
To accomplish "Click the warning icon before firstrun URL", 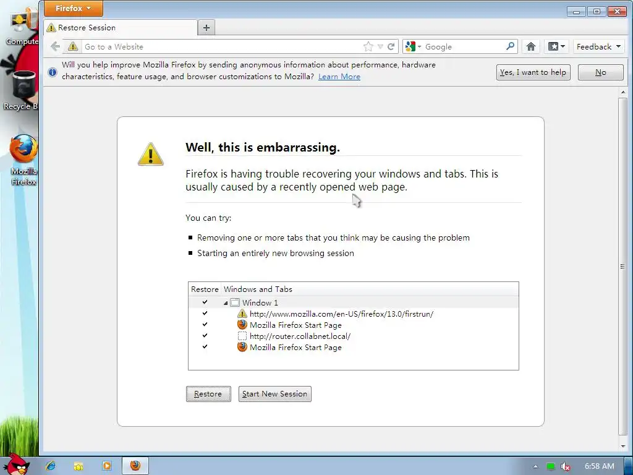I will pos(242,314).
